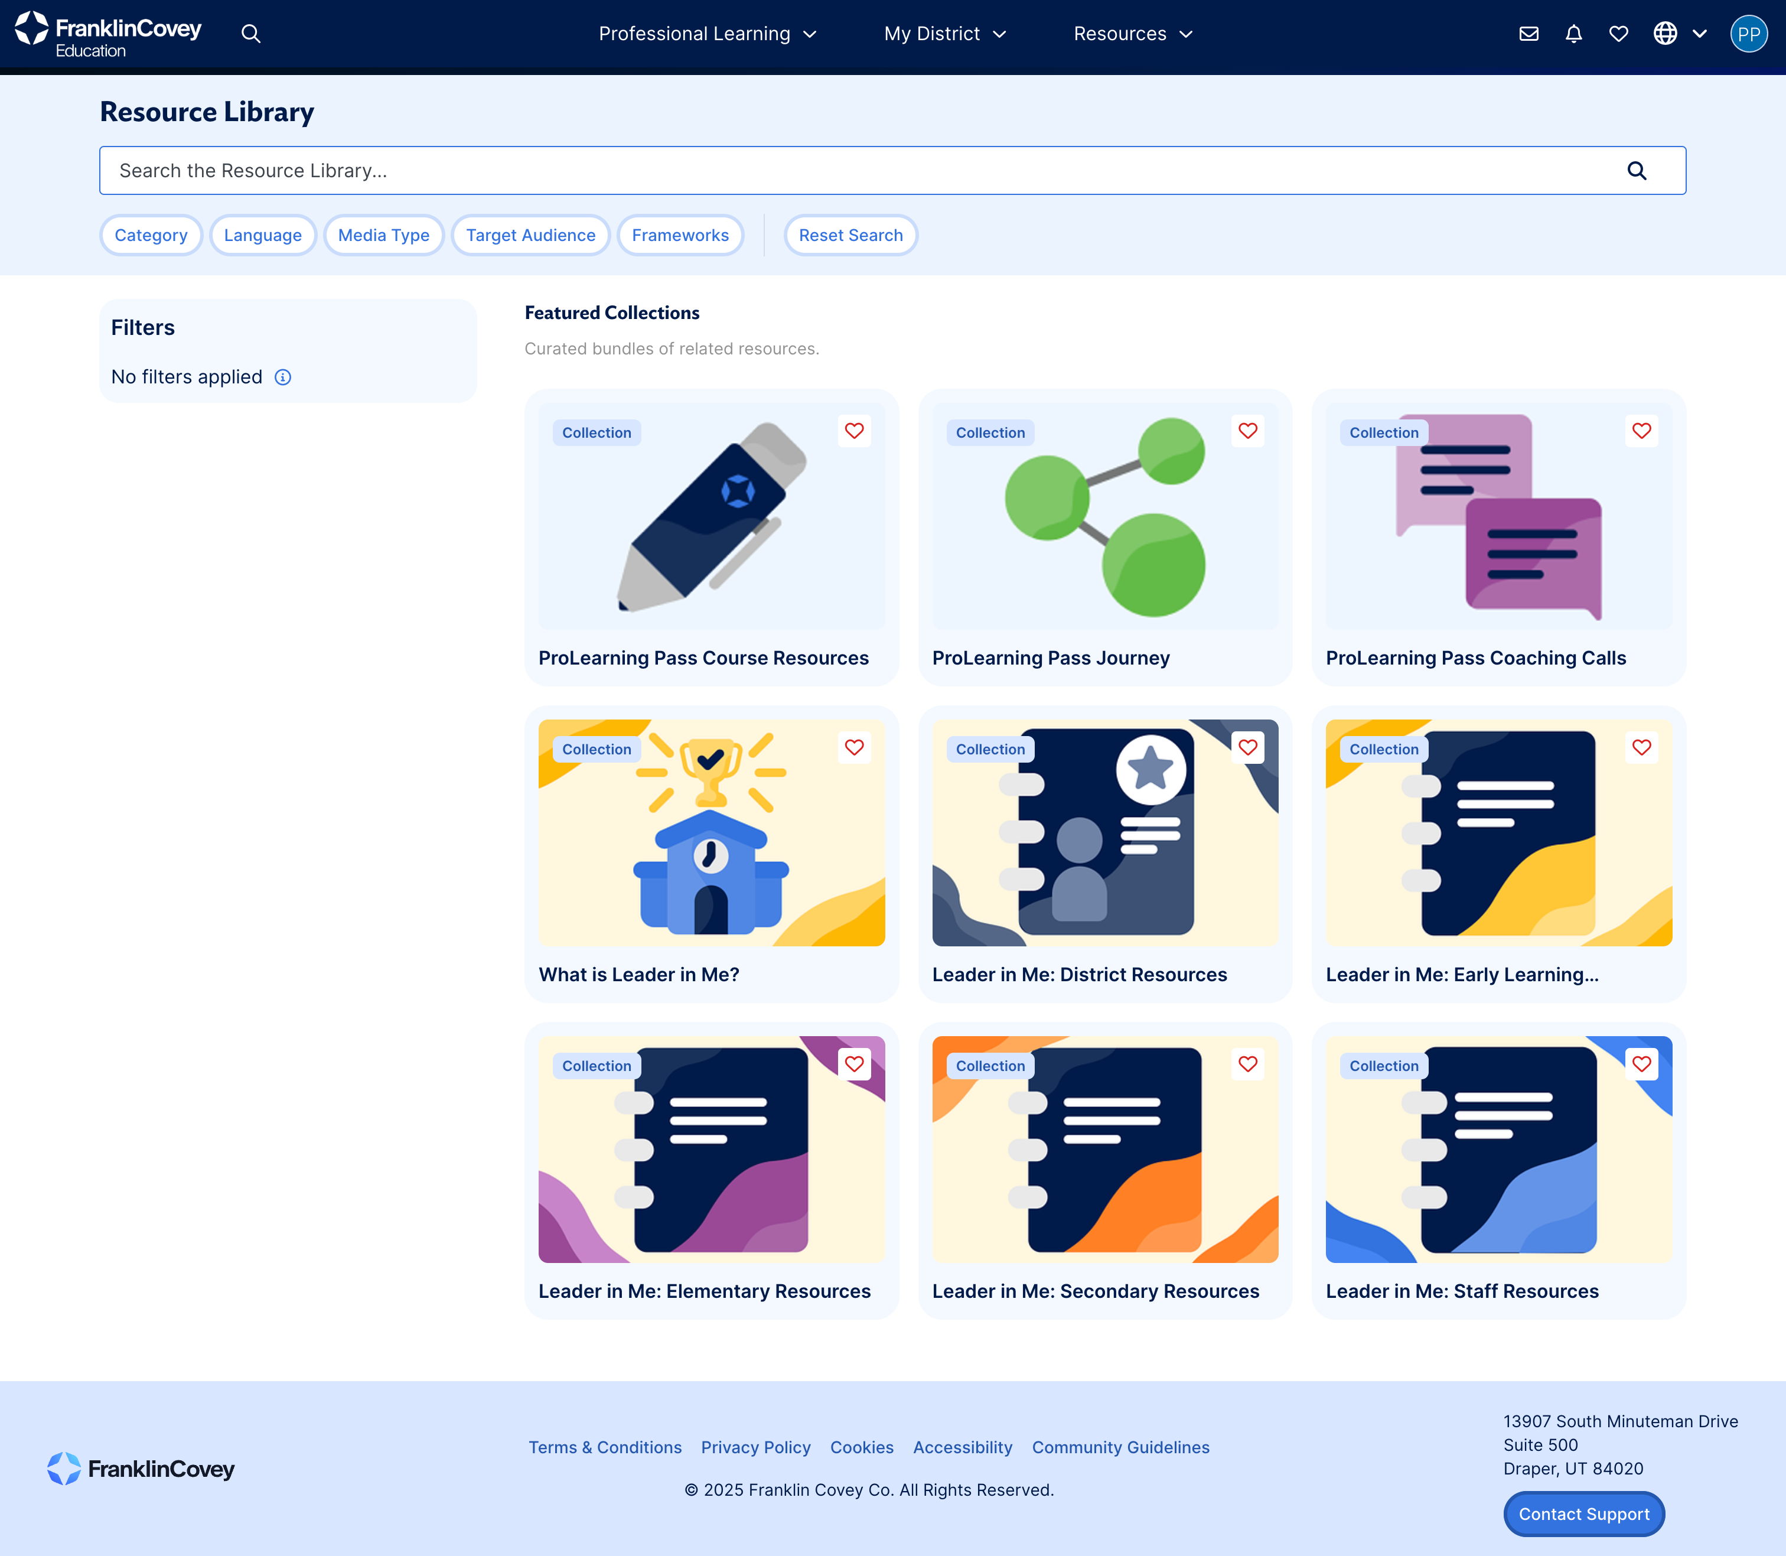Image resolution: width=1786 pixels, height=1556 pixels.
Task: Click the globe language icon
Action: pos(1664,34)
